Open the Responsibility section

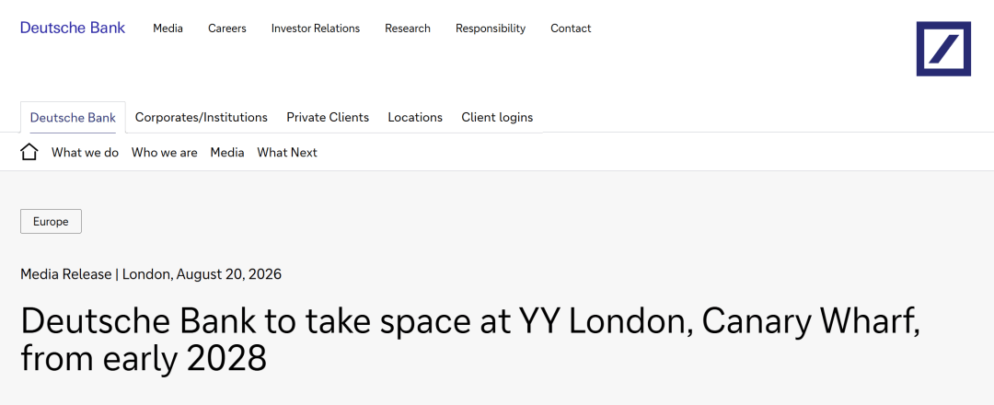[491, 29]
